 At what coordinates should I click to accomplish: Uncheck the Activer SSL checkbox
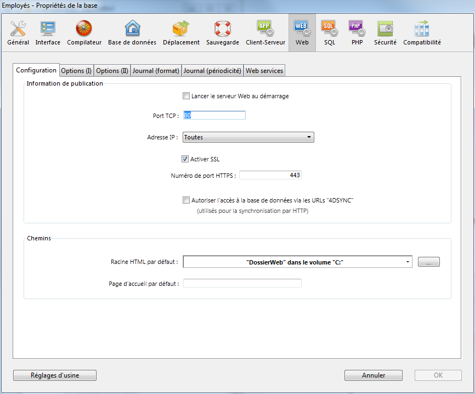[x=185, y=159]
